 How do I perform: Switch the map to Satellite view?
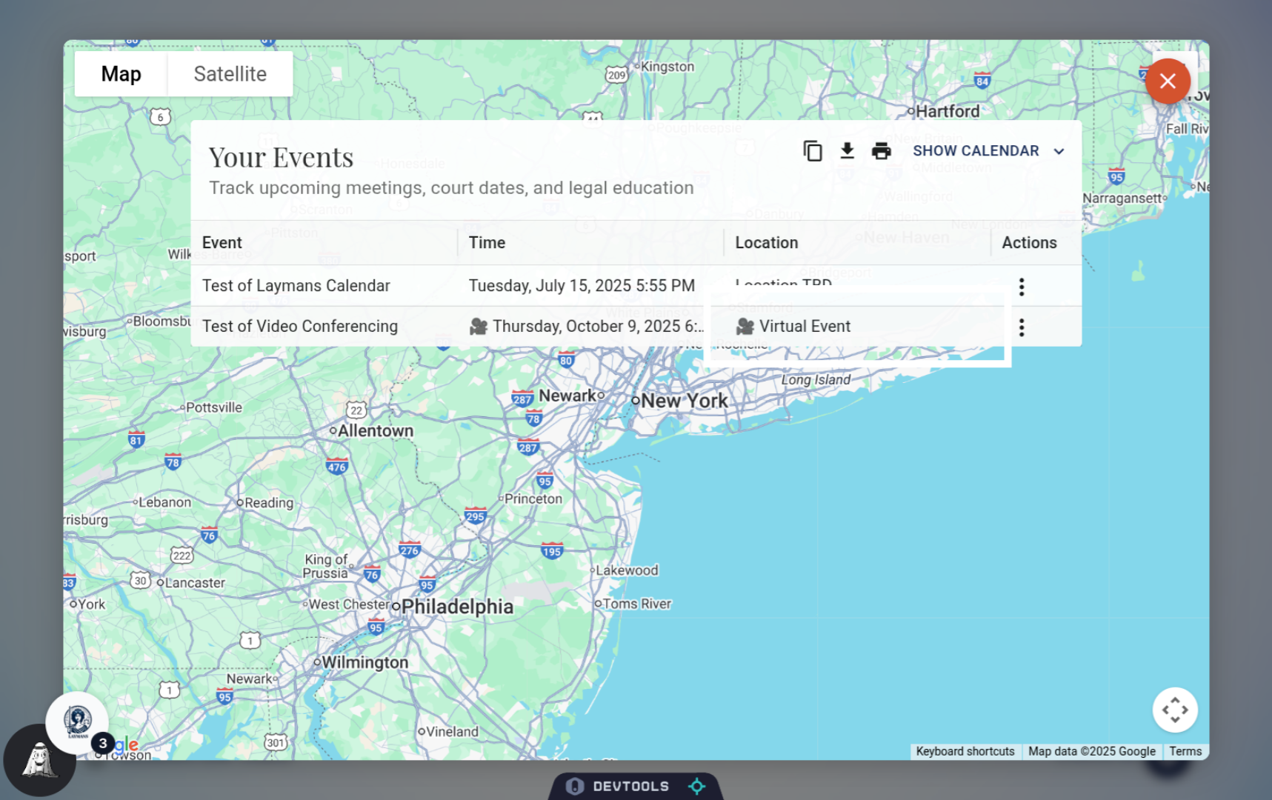coord(230,73)
